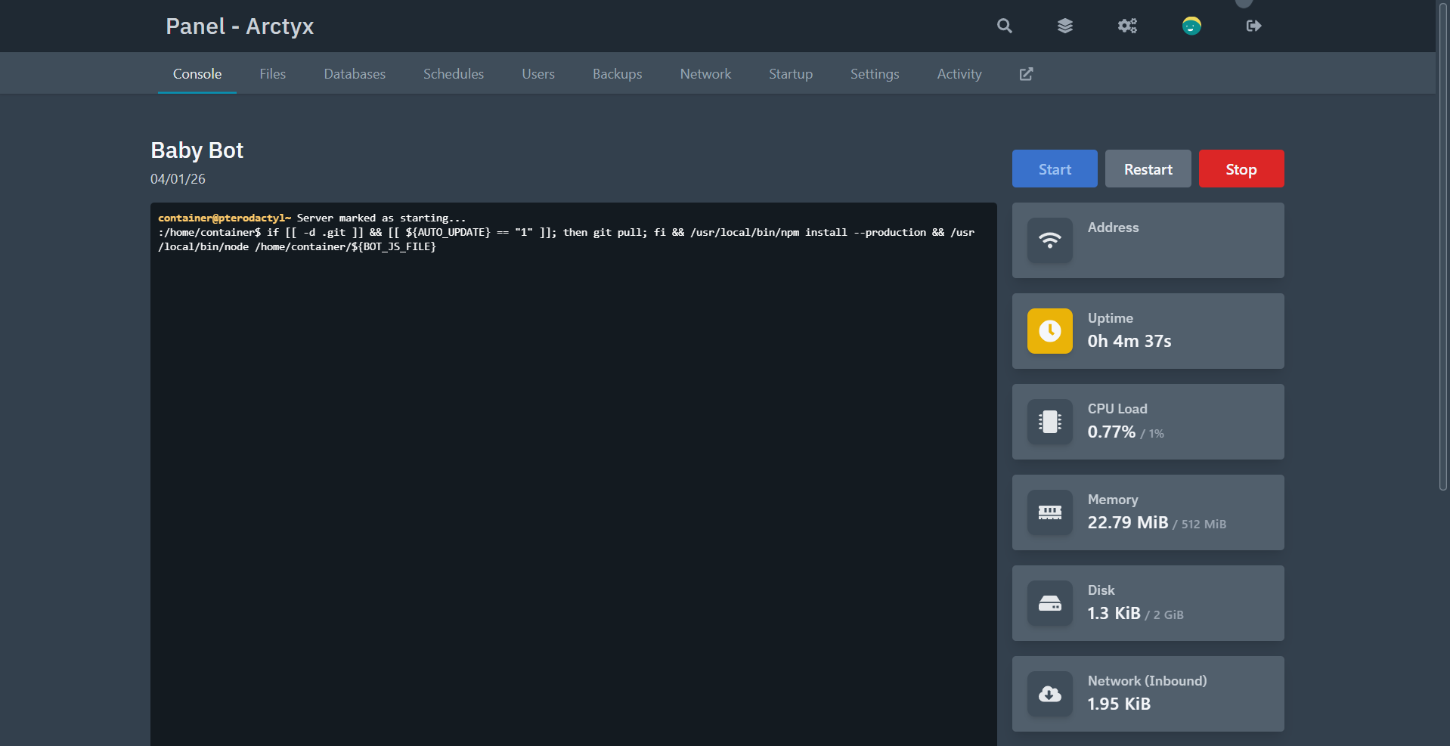
Task: Open the Databases tab
Action: tap(355, 74)
